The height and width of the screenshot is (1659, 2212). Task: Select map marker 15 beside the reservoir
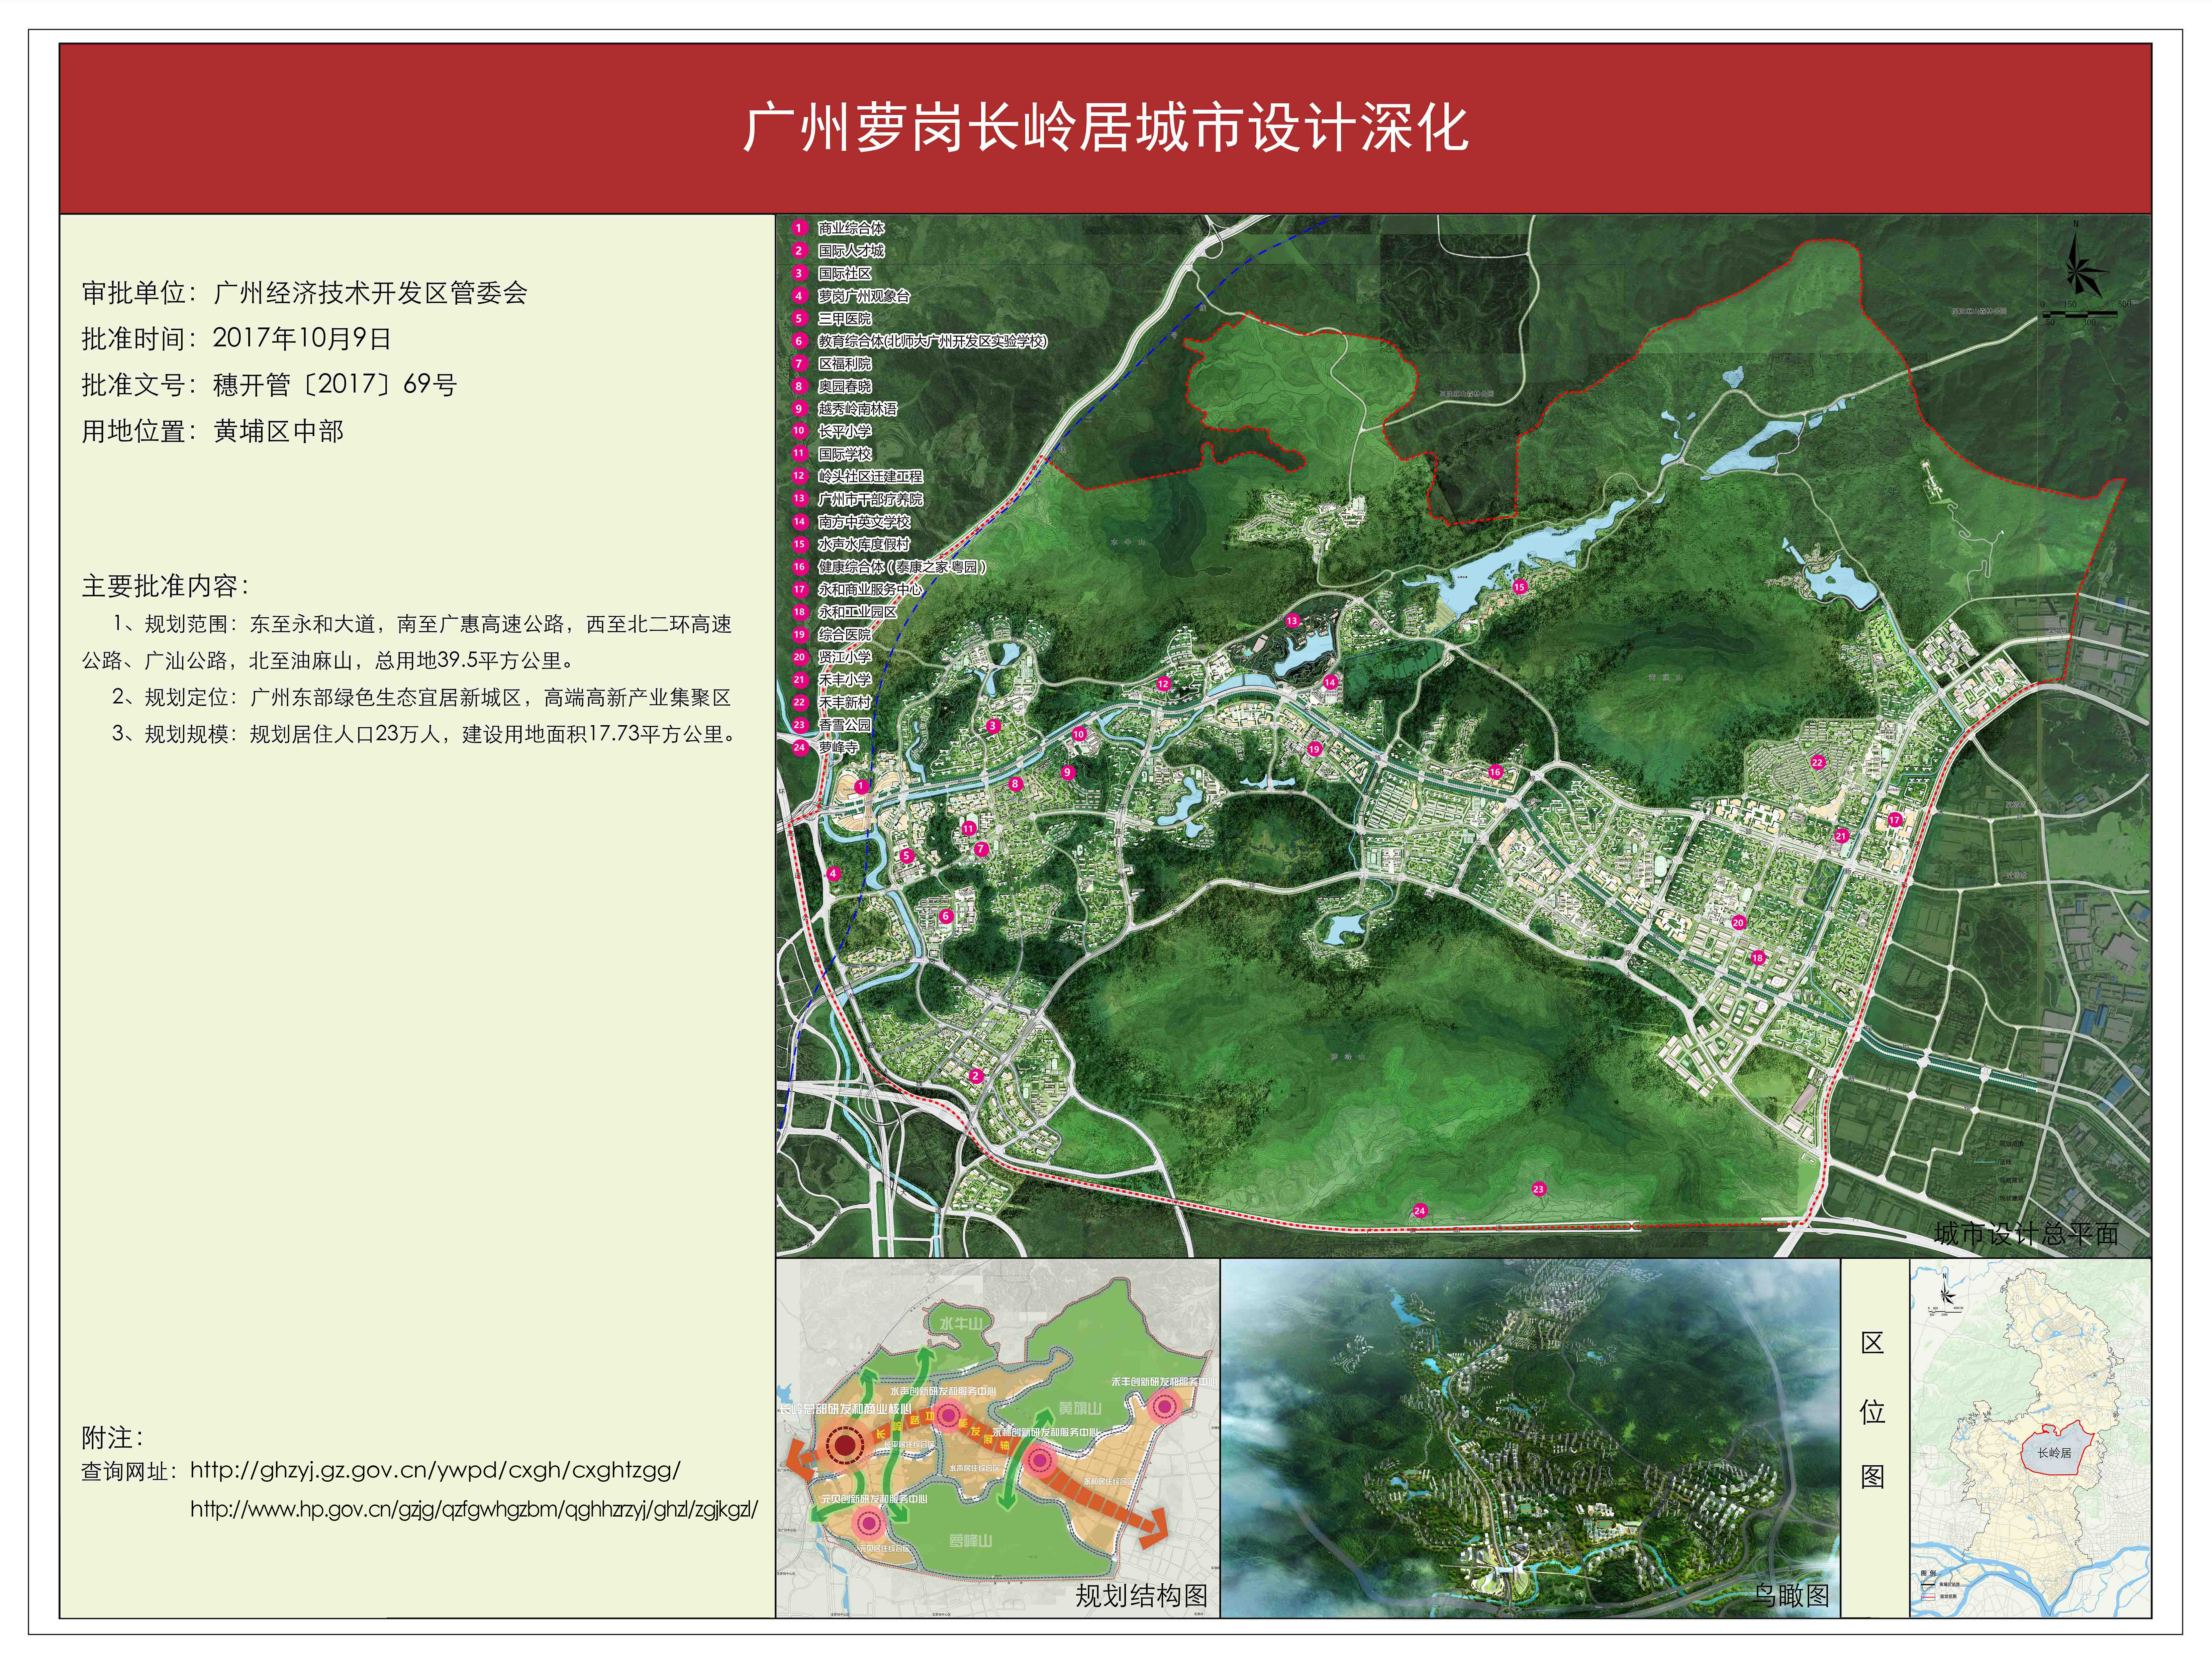(x=1520, y=587)
